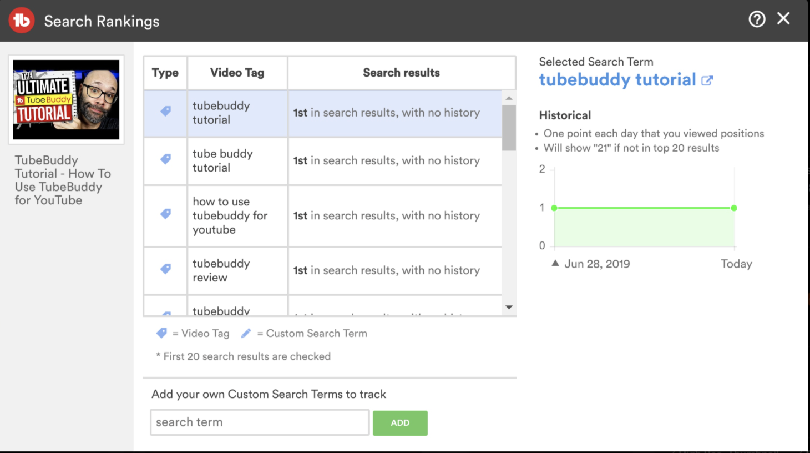810x453 pixels.
Task: Click the Today green data point on chart
Action: [x=734, y=208]
